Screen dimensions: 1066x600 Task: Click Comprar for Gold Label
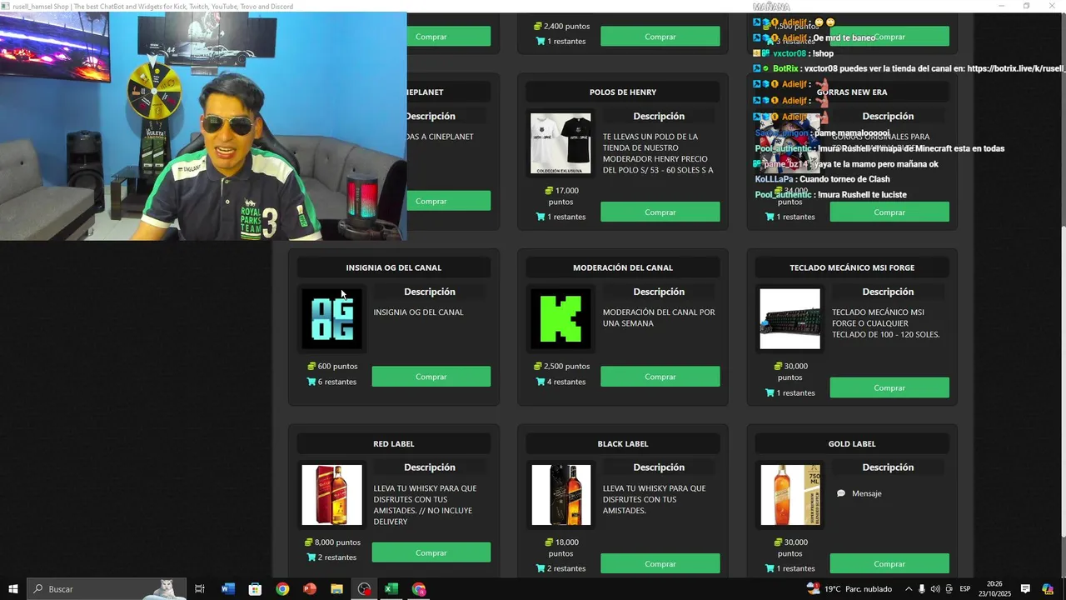889,564
